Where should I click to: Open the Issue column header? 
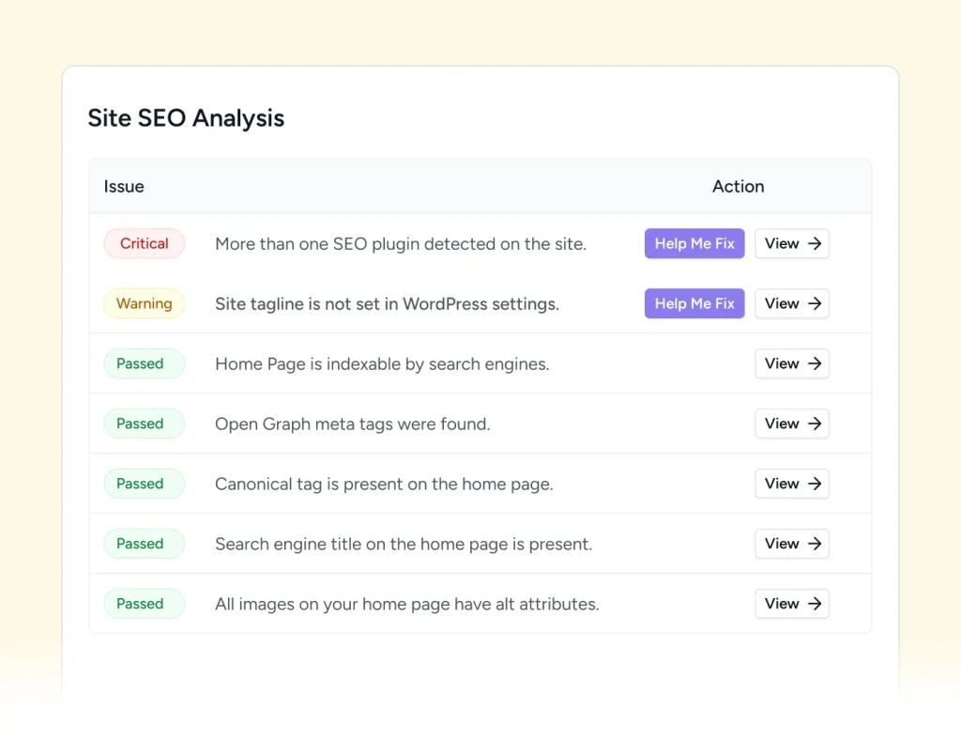point(123,186)
